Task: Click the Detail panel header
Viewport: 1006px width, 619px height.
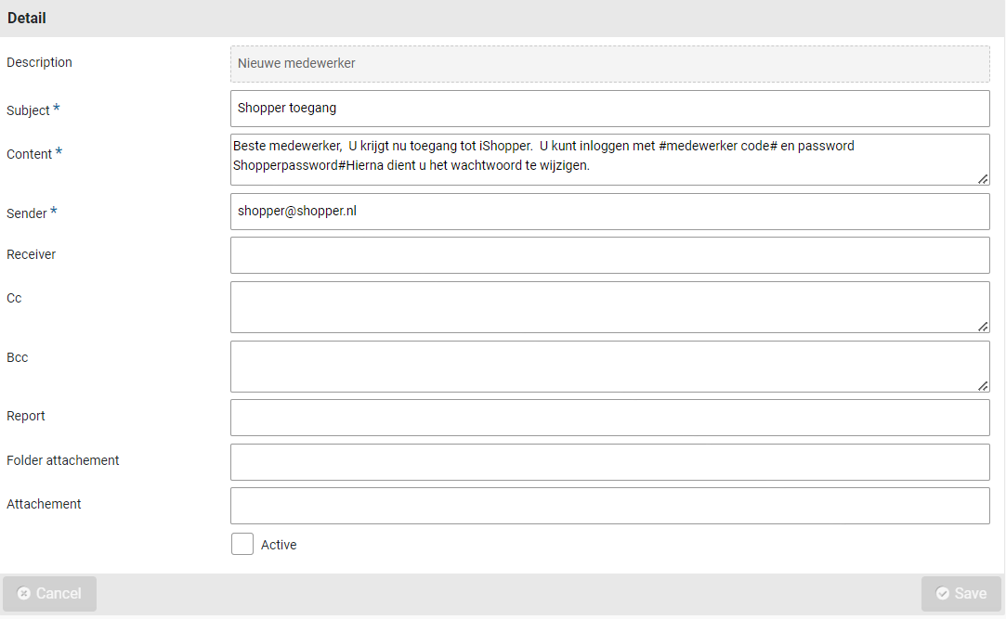Action: [502, 19]
